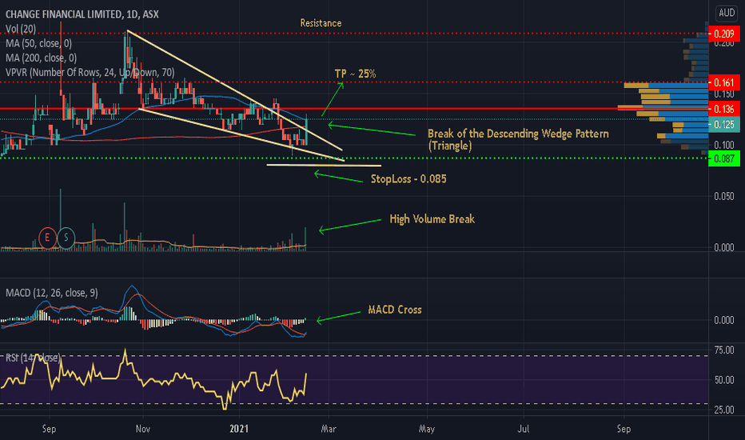This screenshot has height=440, width=745.
Task: Click the 0.050 price axis value
Action: point(724,196)
